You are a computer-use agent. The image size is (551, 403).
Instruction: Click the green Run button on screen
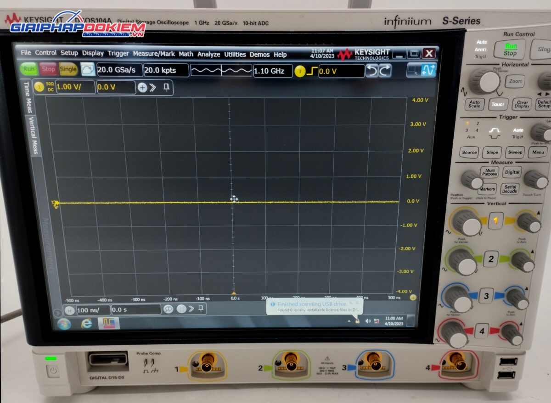point(29,69)
